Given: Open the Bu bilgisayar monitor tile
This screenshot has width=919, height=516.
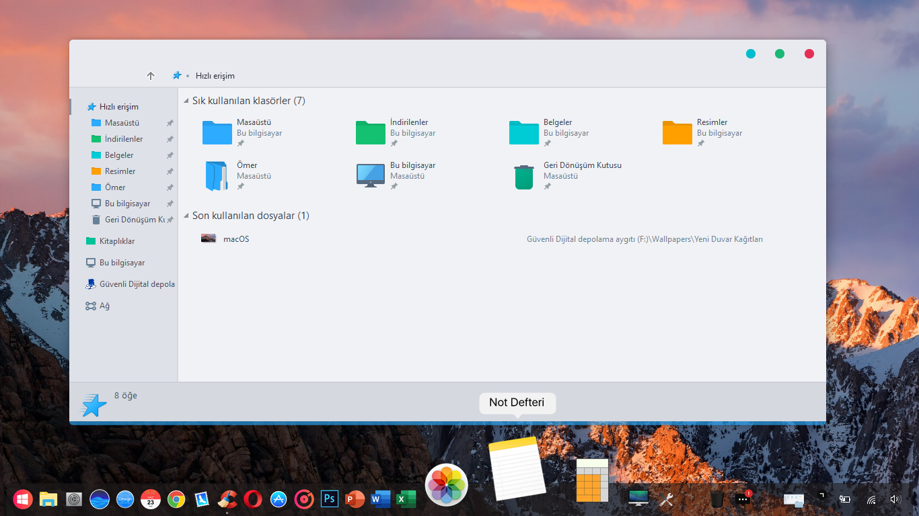Looking at the screenshot, I should (x=371, y=175).
